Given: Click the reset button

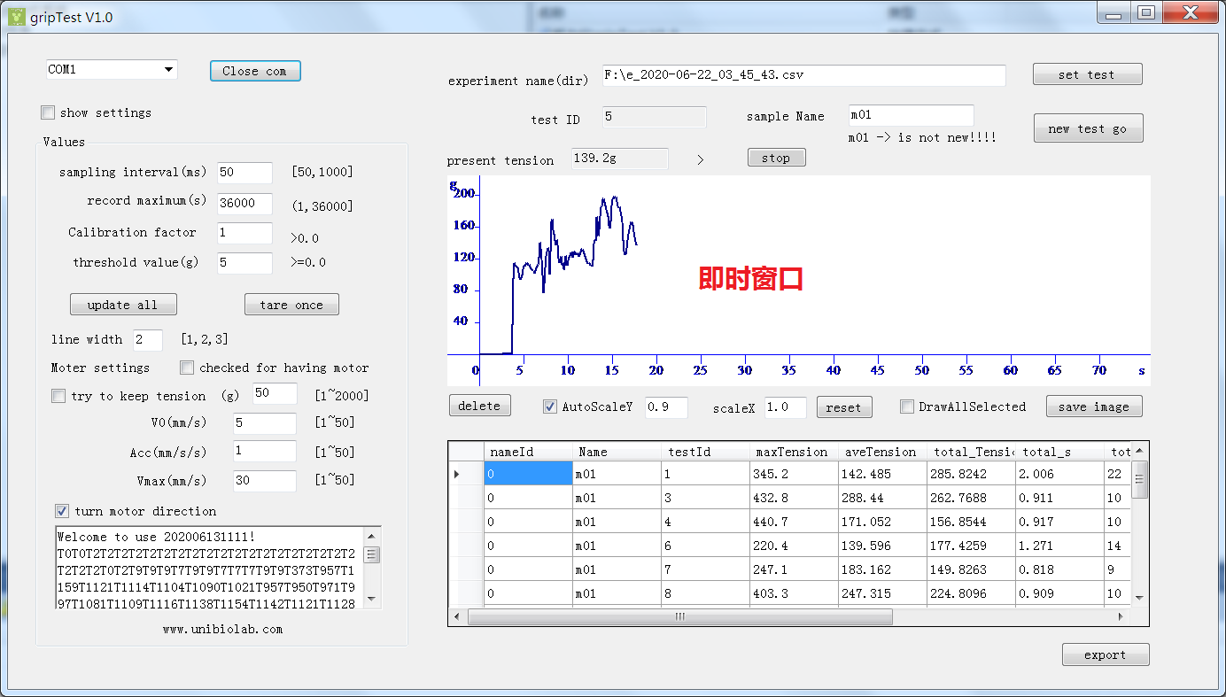Looking at the screenshot, I should 843,407.
